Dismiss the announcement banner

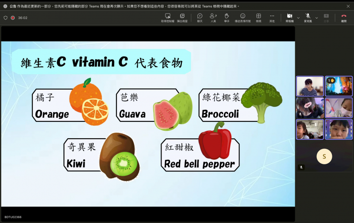[x=348, y=6]
